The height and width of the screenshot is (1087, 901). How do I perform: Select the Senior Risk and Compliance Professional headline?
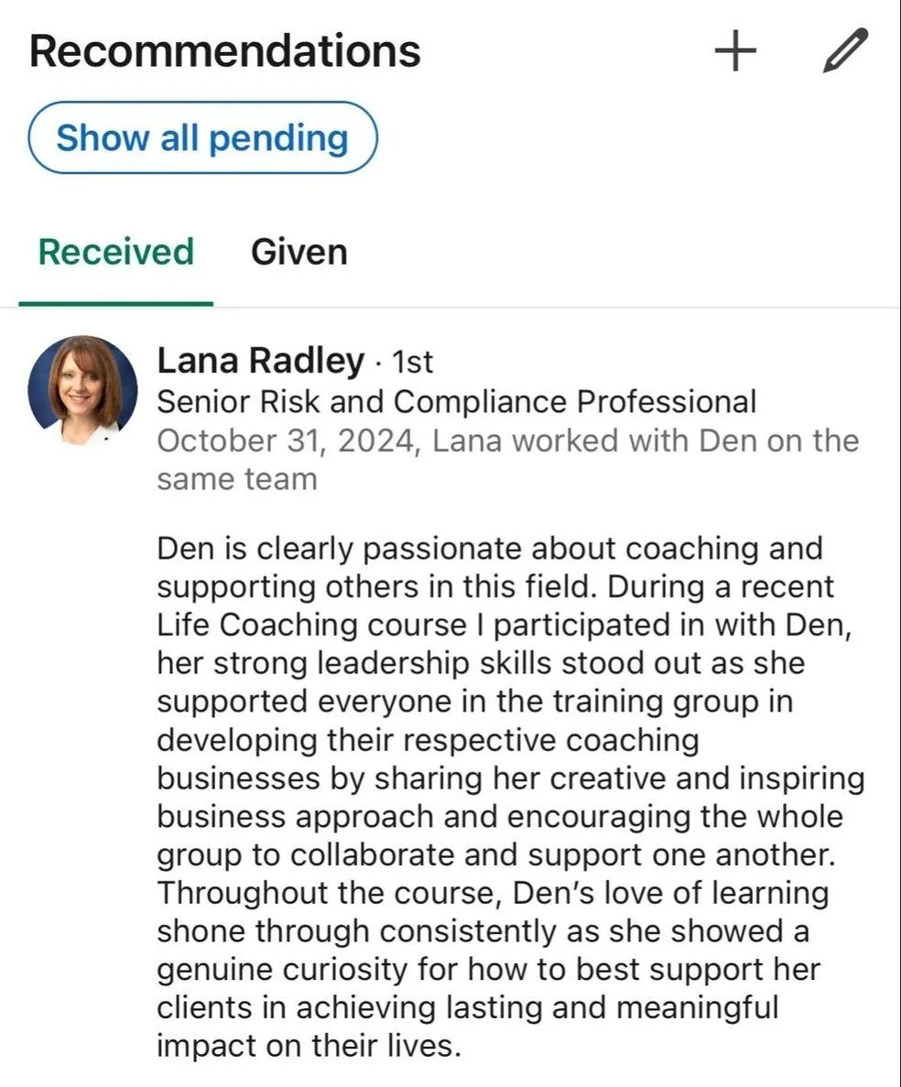[457, 401]
